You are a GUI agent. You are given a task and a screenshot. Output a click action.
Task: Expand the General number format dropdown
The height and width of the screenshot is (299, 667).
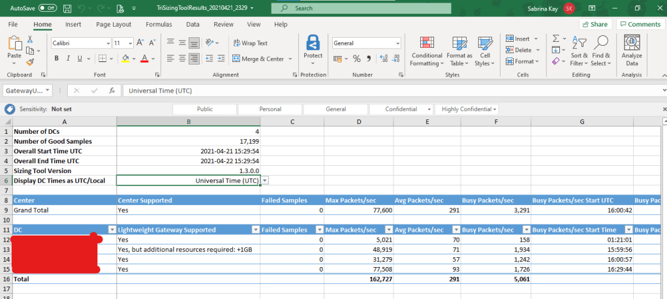[x=397, y=43]
